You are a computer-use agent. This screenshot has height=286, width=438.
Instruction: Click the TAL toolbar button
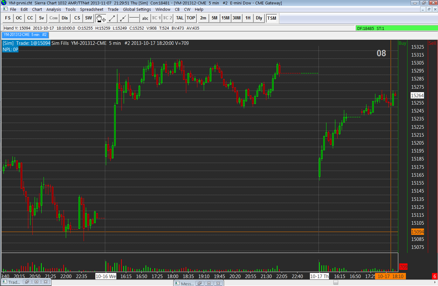(x=180, y=18)
